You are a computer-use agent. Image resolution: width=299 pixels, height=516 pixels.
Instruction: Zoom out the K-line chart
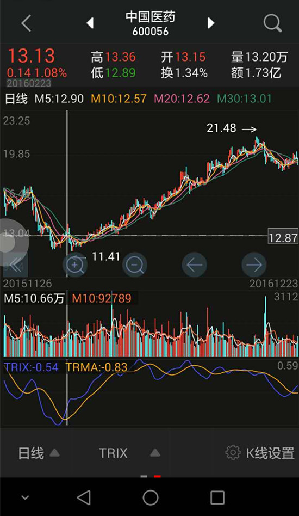(135, 265)
